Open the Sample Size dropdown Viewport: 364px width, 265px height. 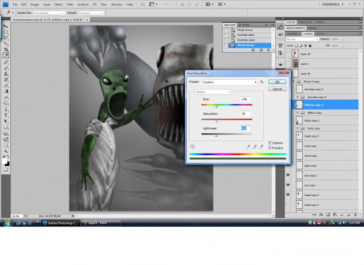coord(49,13)
